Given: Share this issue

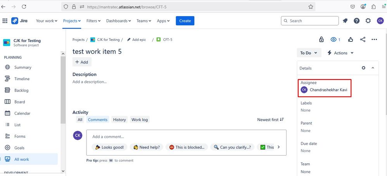Looking at the screenshot, I should [x=363, y=40].
